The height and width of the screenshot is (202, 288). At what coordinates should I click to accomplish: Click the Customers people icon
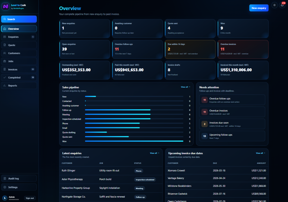pyautogui.click(x=5, y=53)
